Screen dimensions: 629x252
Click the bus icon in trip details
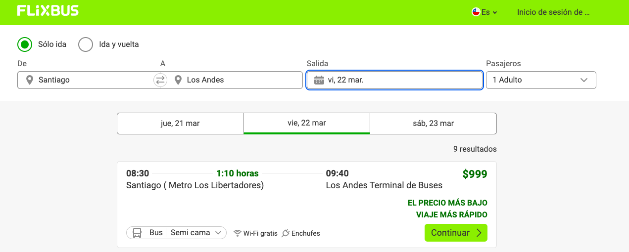(x=138, y=233)
